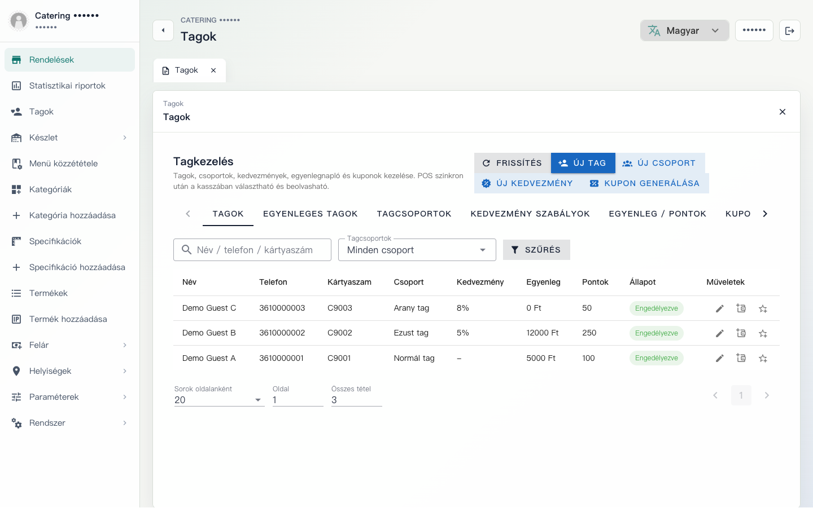Expand the Készlet sidebar menu

point(69,138)
